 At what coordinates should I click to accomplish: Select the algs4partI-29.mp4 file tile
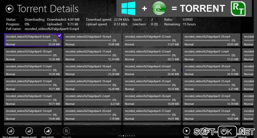tap(211, 40)
